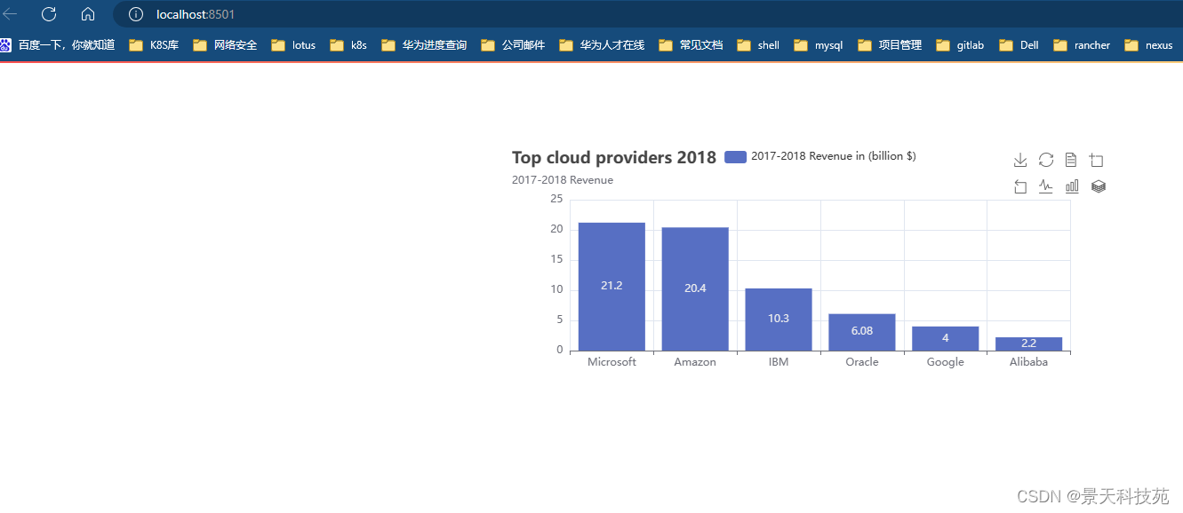The height and width of the screenshot is (513, 1183).
Task: Open the gitlab bookmarks folder
Action: click(968, 44)
